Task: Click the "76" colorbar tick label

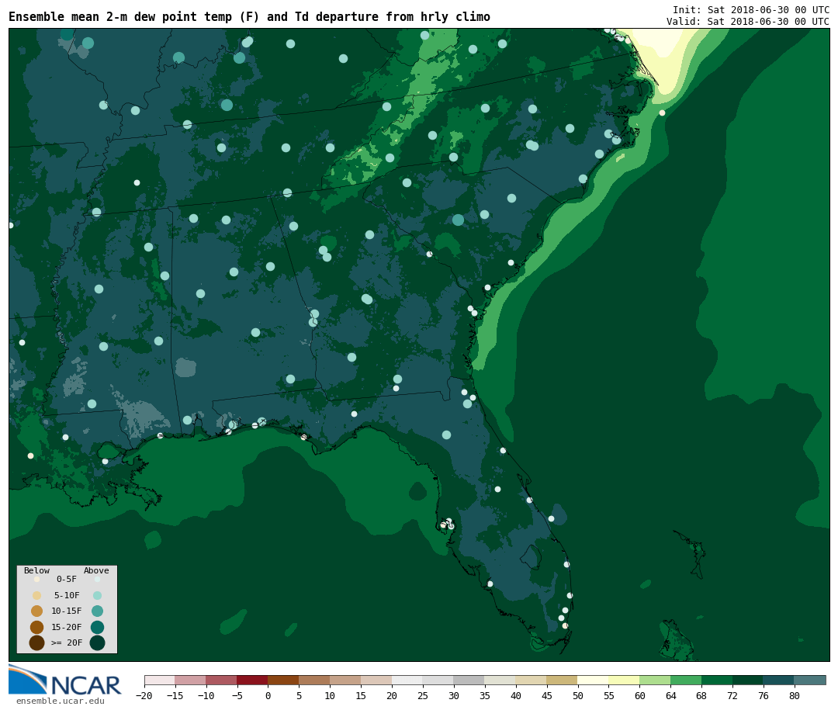Action: pos(764,695)
